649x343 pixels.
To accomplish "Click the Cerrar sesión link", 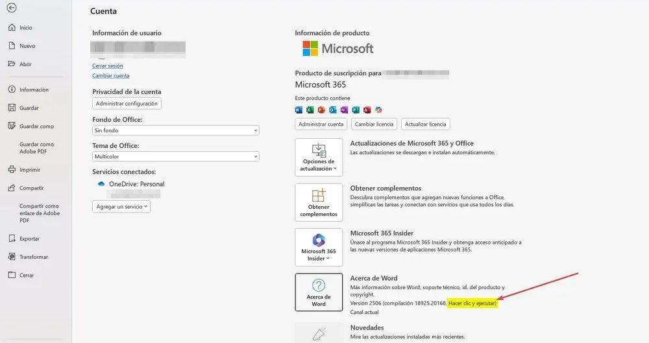I will point(107,65).
